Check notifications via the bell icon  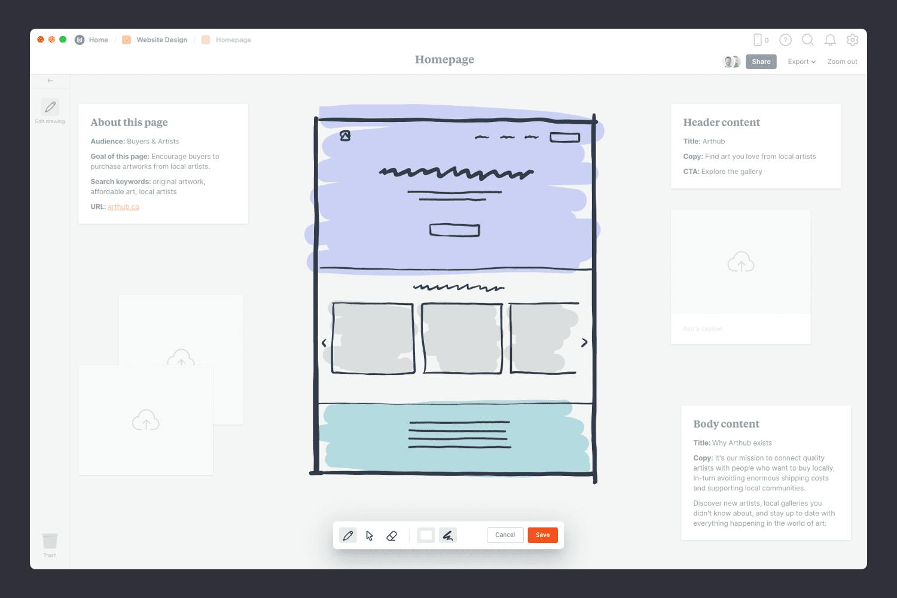(830, 39)
